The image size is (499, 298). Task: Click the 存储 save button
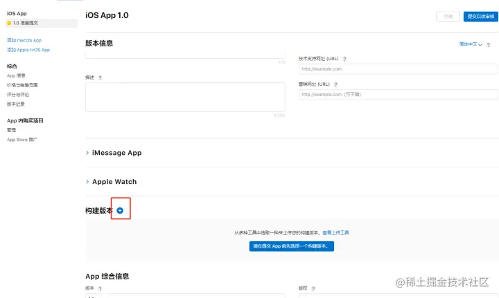(448, 17)
